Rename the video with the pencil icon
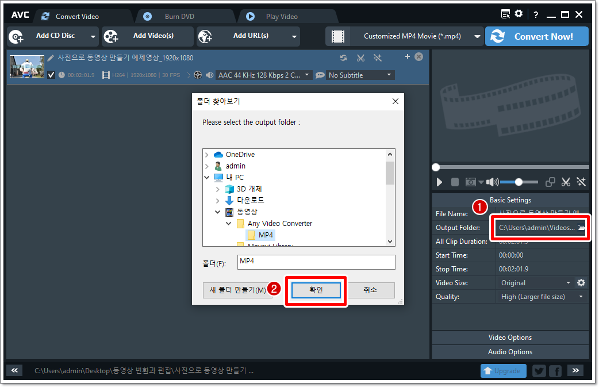The image size is (599, 387). [x=51, y=58]
